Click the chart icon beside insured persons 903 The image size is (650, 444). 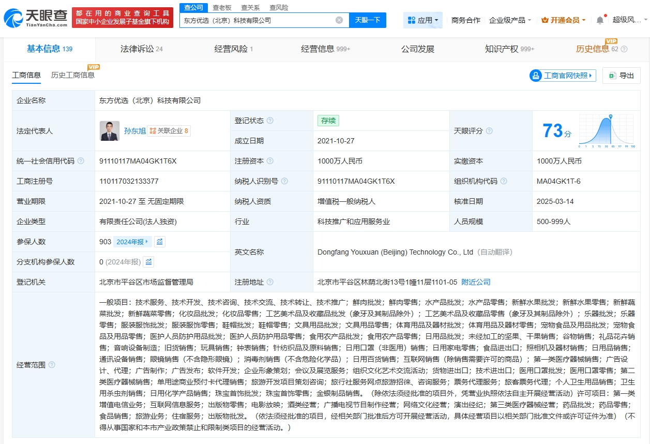(160, 242)
